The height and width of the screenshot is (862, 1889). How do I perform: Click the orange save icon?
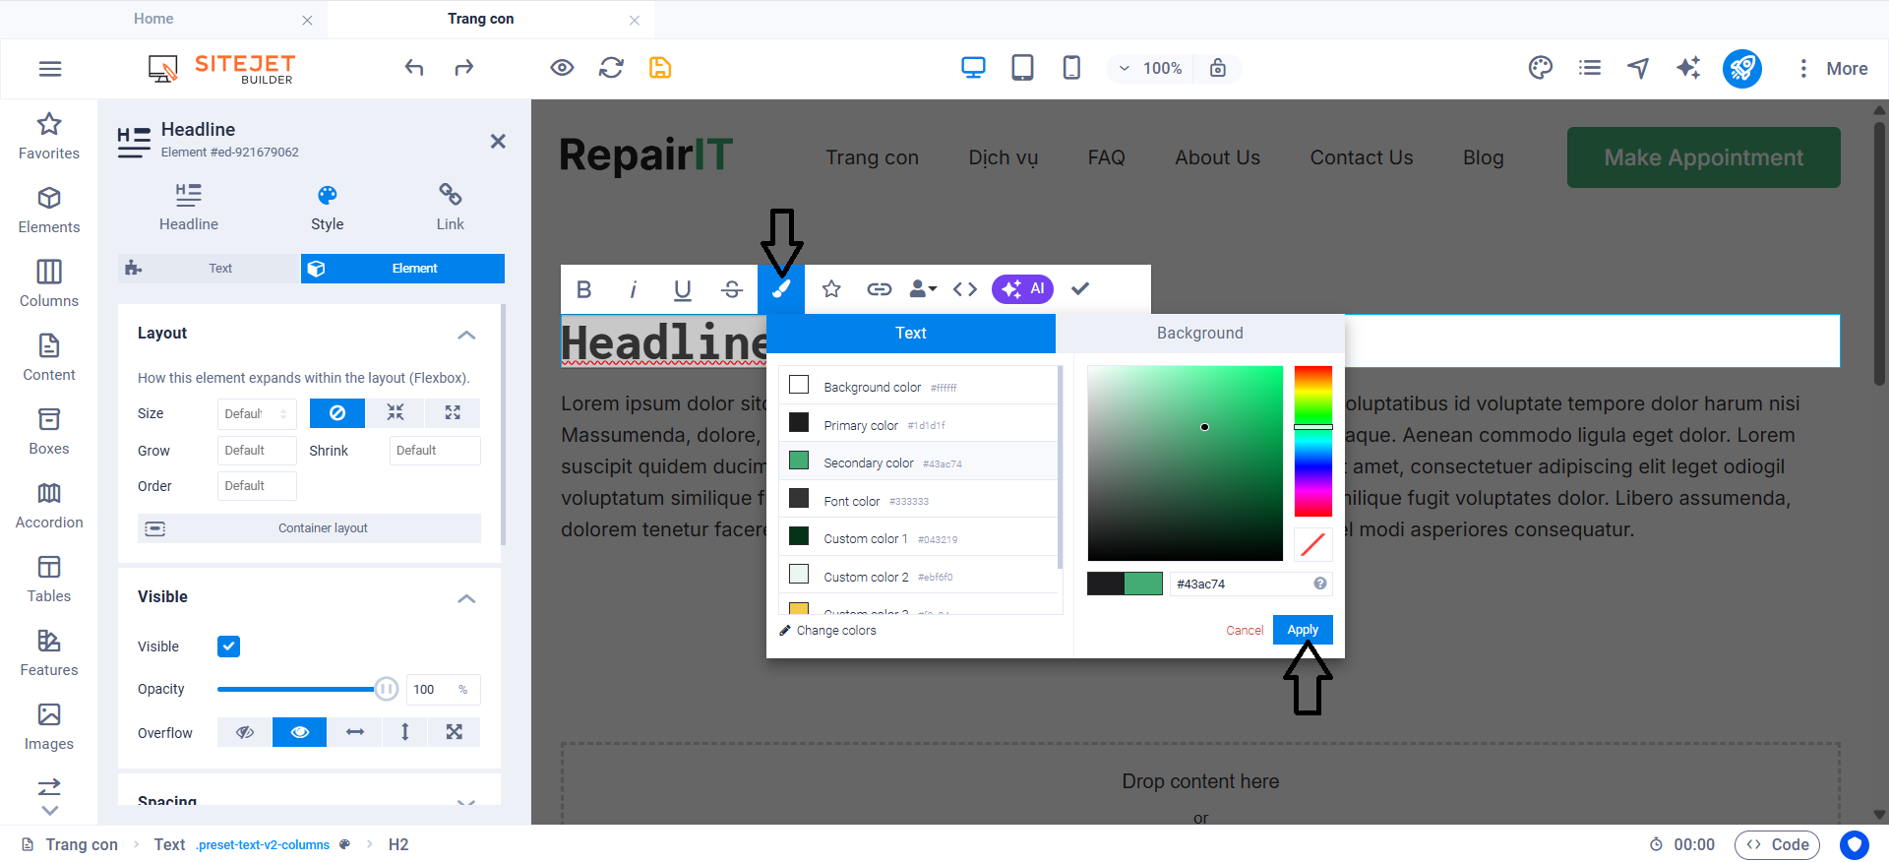click(x=660, y=68)
